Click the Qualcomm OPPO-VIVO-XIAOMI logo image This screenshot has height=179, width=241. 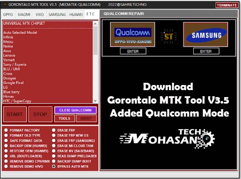click(132, 34)
